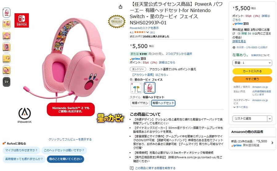Image resolution: width=277 pixels, height=171 pixels.
Task: Click the star rating icons
Action: coord(140,32)
